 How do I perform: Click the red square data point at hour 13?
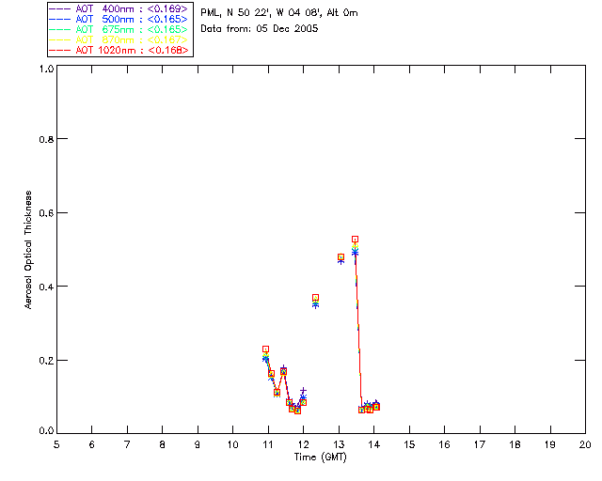pos(341,257)
